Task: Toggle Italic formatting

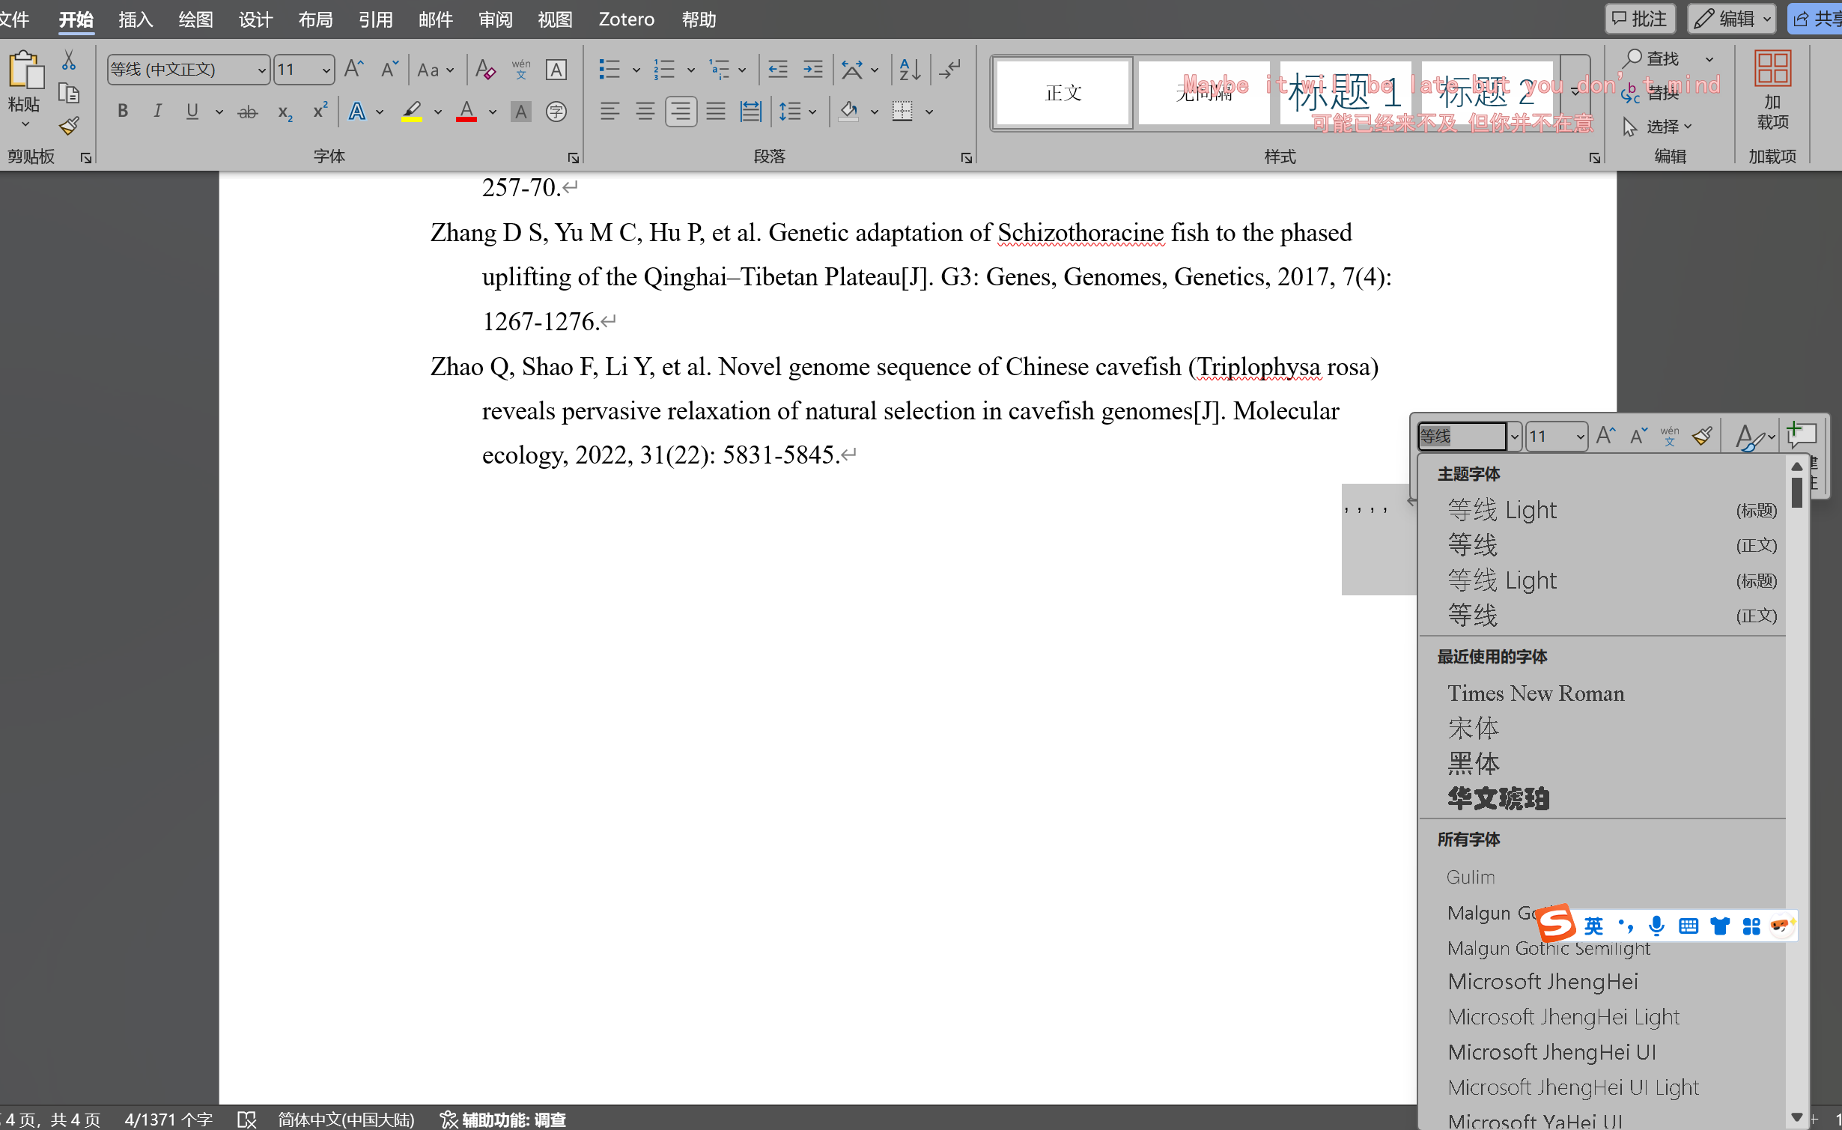Action: pyautogui.click(x=157, y=112)
